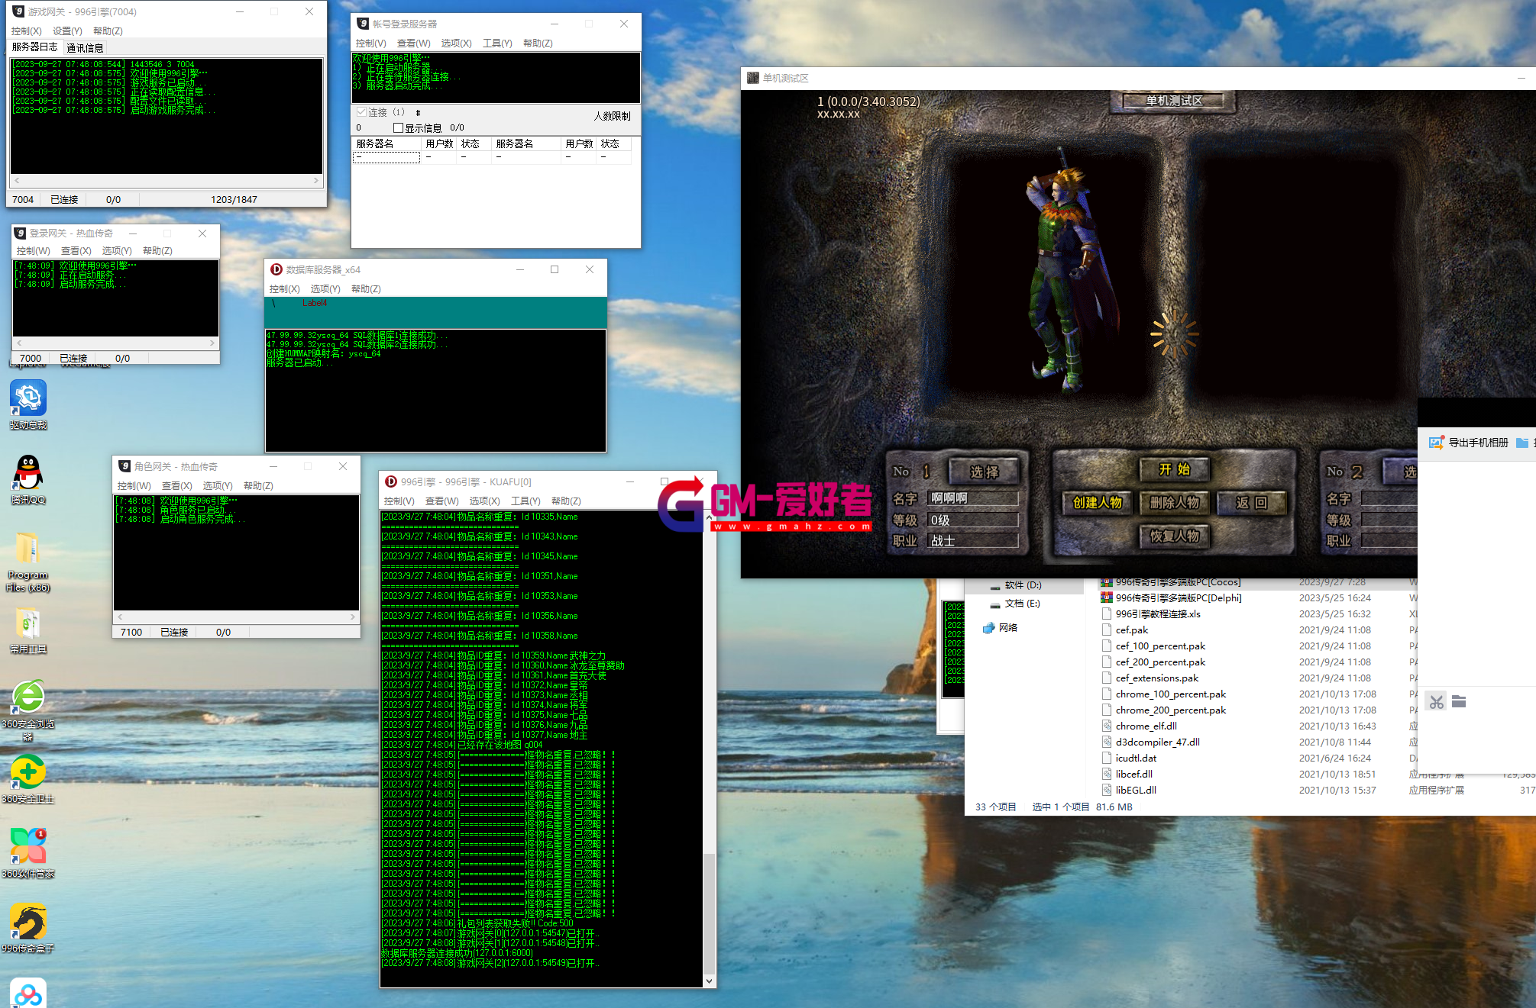Open 查看(W) menu in 996引擎 KUAFU window
Viewport: 1536px width, 1008px height.
442,501
